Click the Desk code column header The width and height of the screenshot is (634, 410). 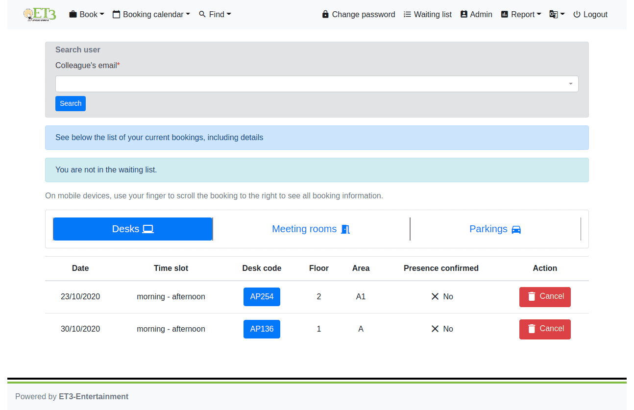(x=262, y=268)
